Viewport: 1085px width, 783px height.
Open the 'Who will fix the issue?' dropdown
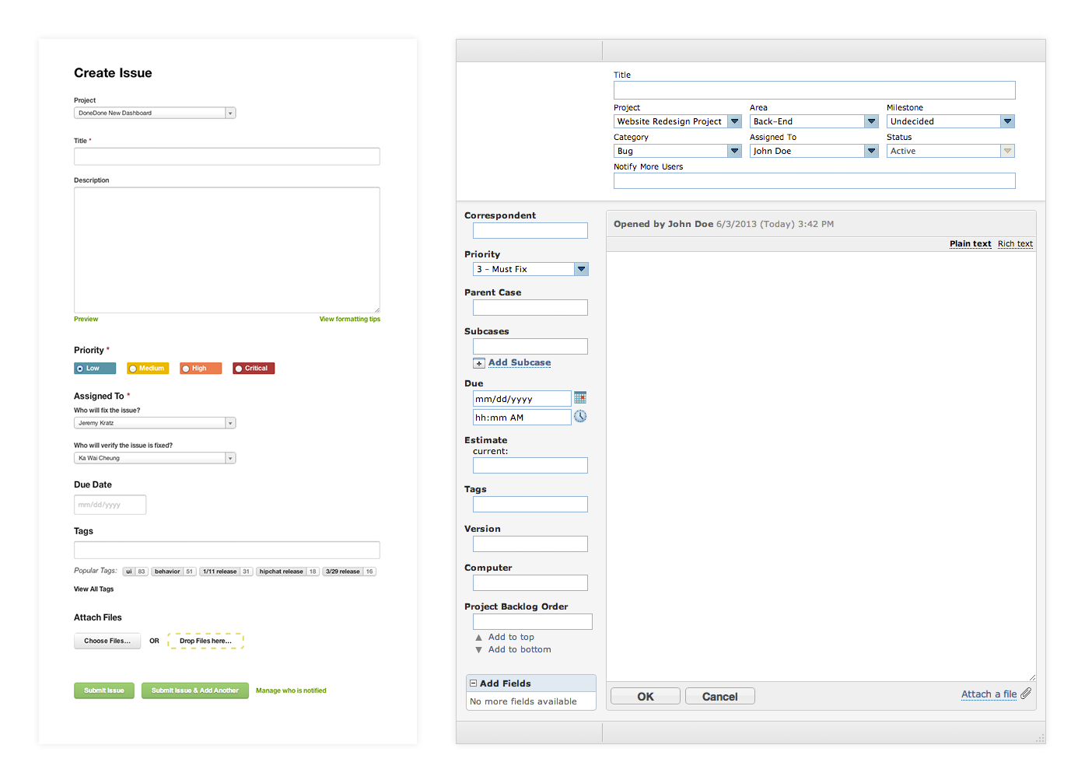tap(230, 422)
